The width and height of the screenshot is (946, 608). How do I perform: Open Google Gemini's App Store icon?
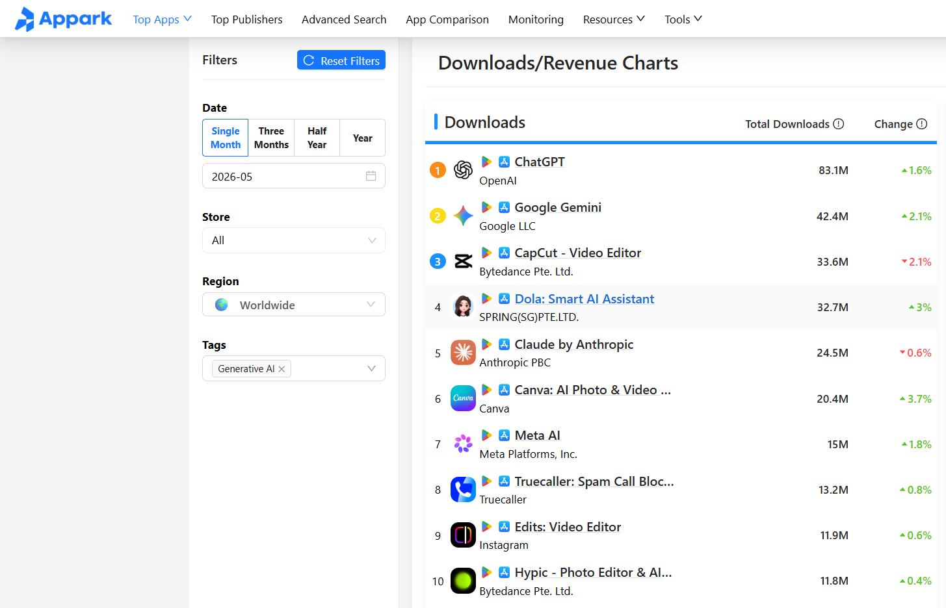504,207
